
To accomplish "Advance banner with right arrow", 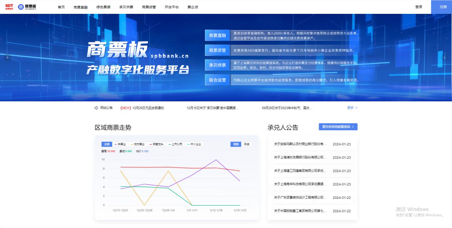I will click(x=444, y=58).
